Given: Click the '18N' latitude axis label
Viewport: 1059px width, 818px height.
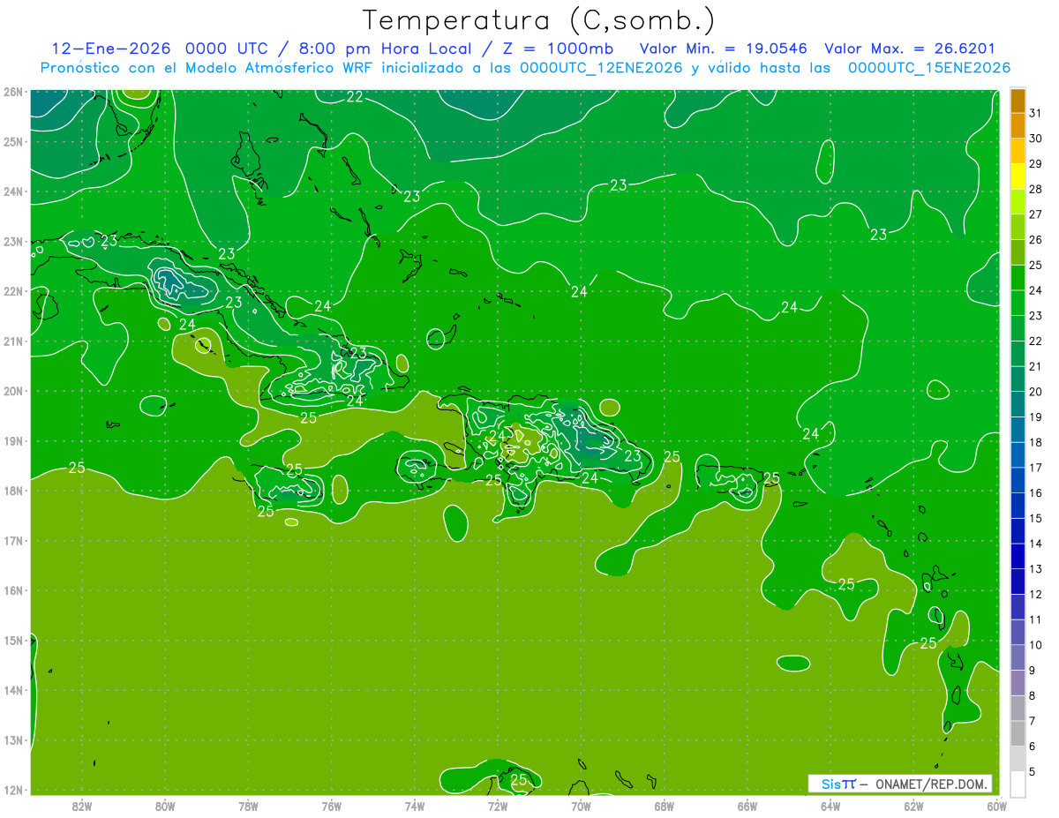Looking at the screenshot, I should pyautogui.click(x=12, y=491).
